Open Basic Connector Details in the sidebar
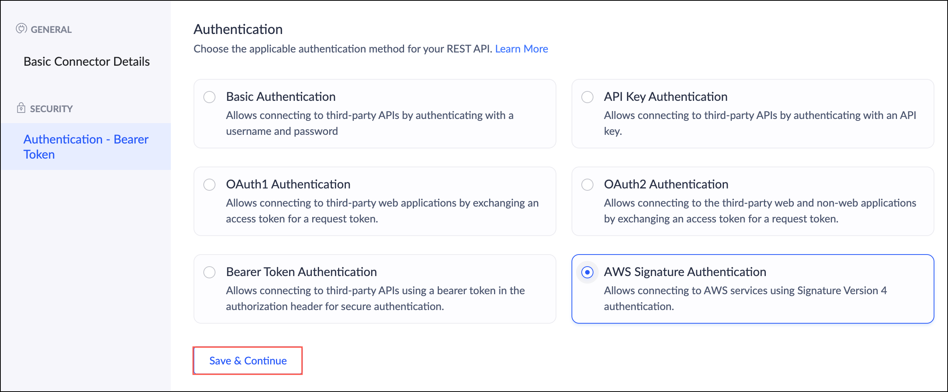948x392 pixels. point(87,62)
